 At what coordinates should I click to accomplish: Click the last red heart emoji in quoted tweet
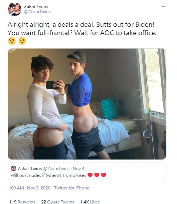103,175
